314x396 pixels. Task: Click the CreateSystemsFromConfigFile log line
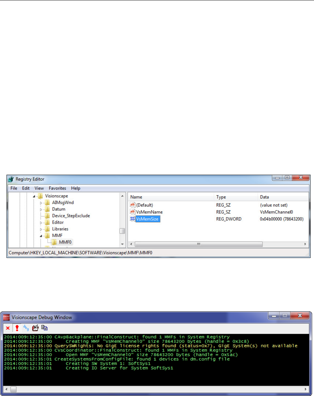pyautogui.click(x=117, y=359)
